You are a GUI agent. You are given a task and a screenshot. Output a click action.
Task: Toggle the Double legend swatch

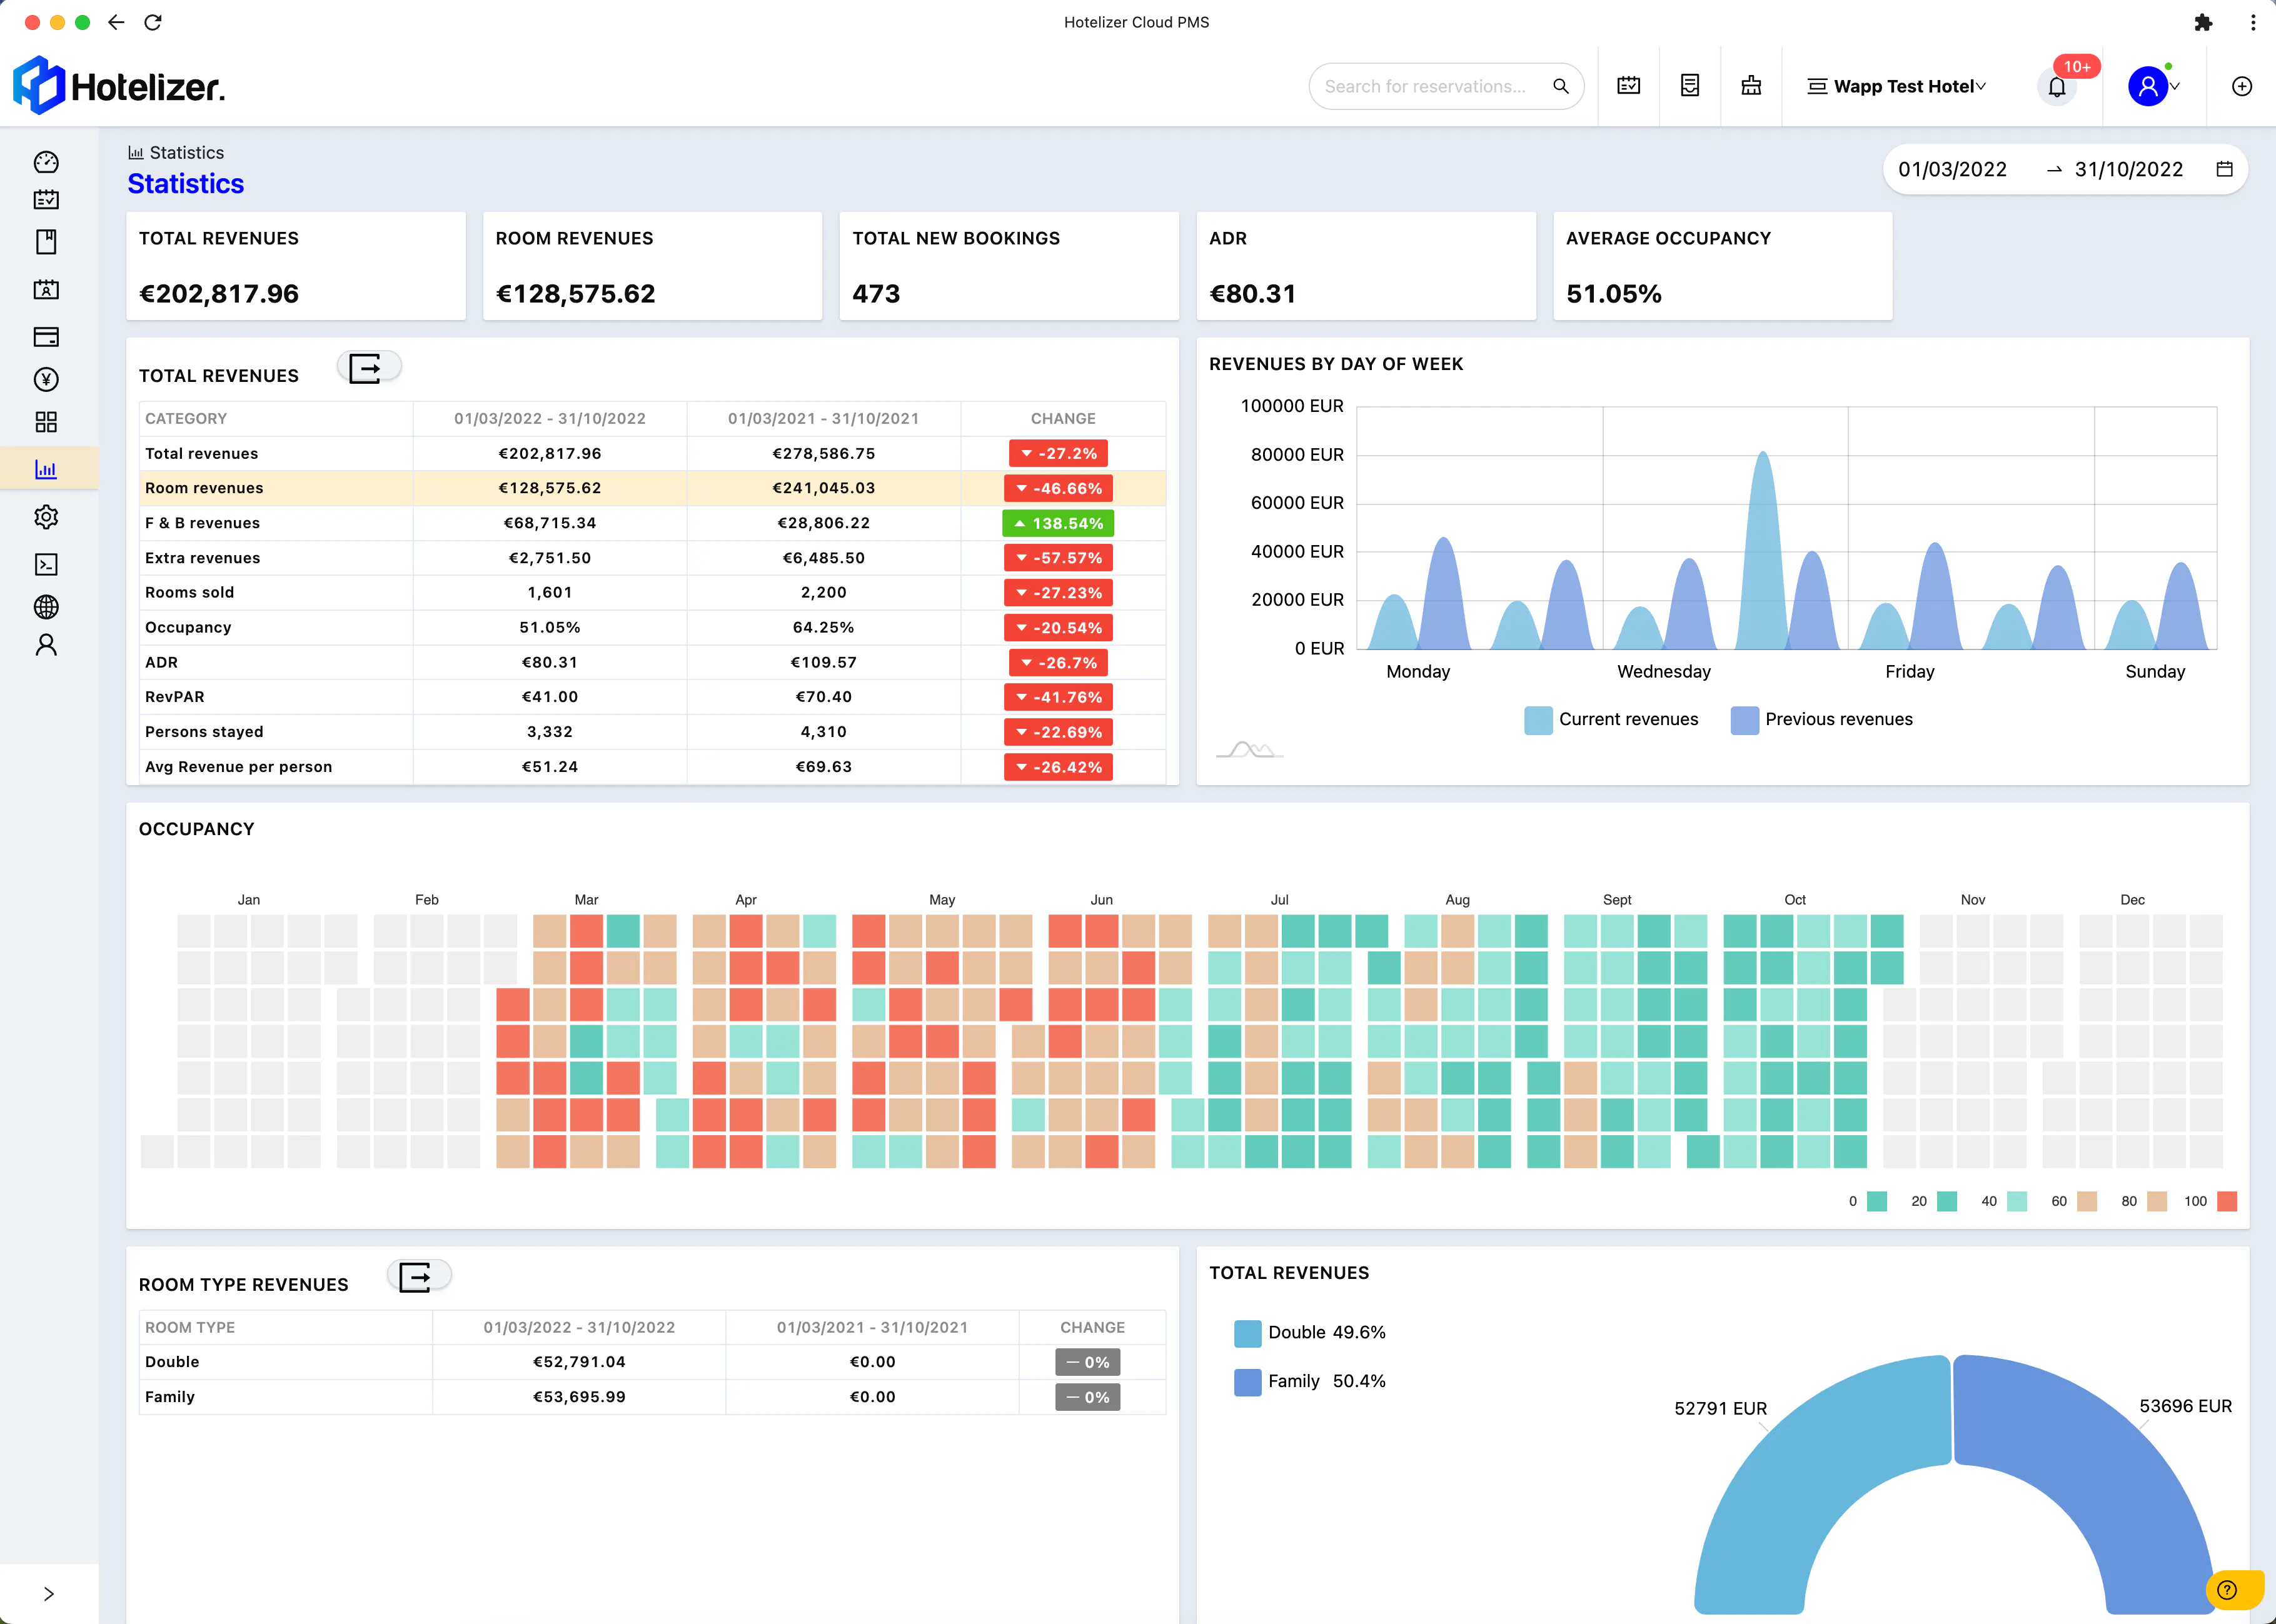1247,1333
